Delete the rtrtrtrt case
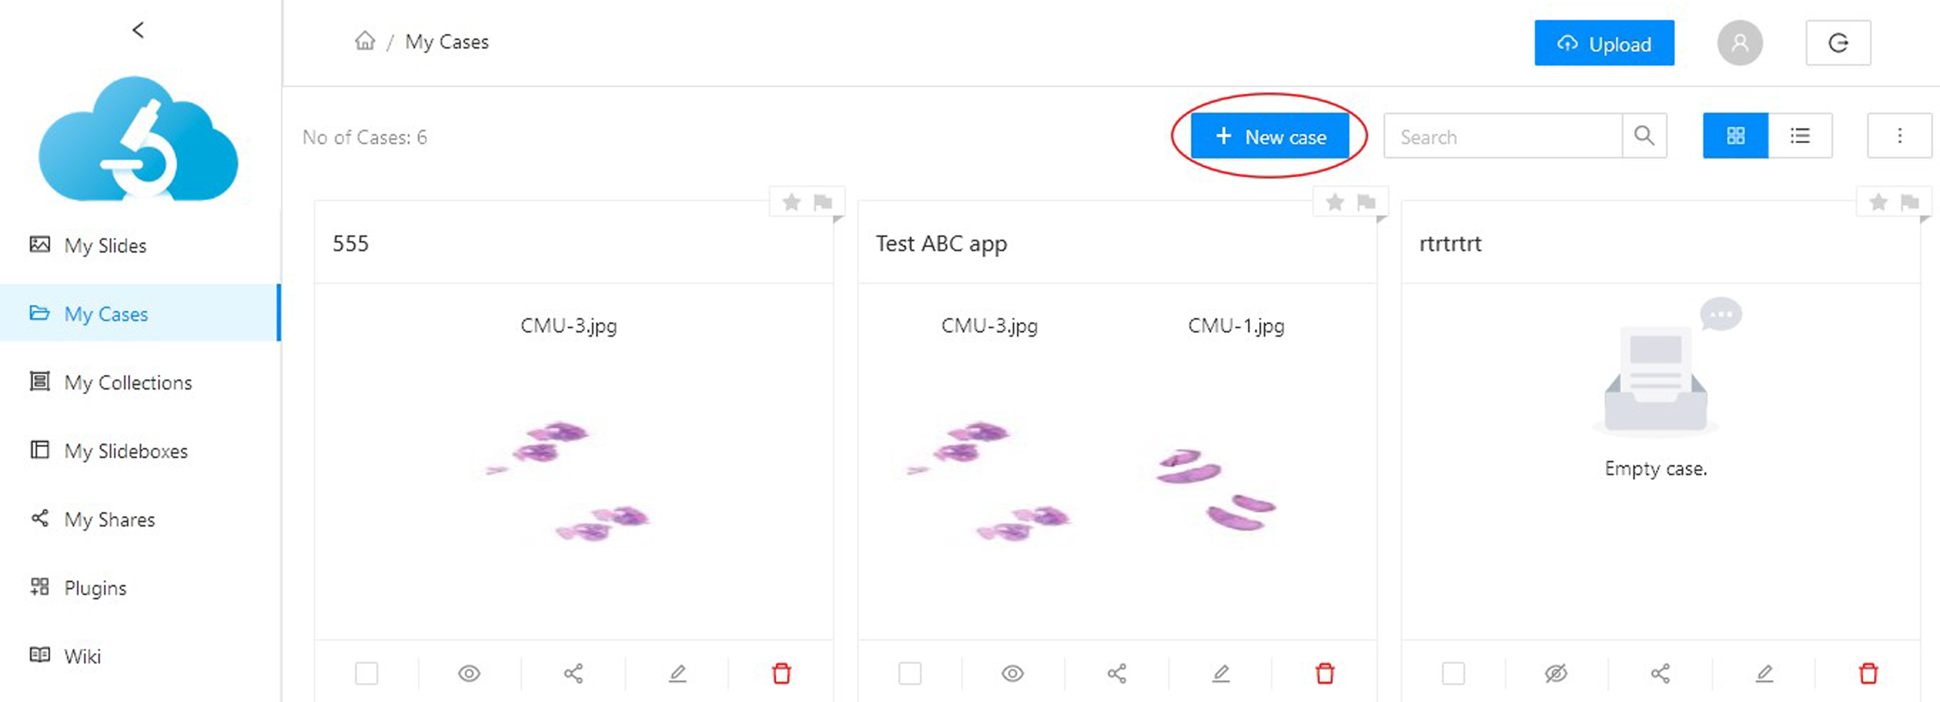The width and height of the screenshot is (1940, 702). tap(1868, 673)
